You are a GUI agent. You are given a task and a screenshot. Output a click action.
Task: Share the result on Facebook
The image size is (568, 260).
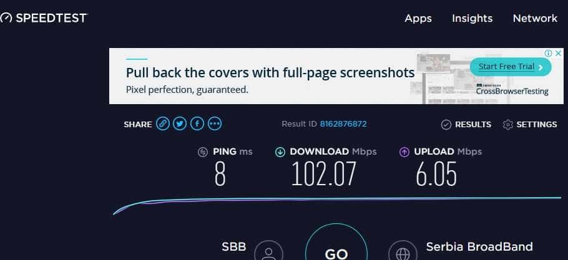[197, 124]
